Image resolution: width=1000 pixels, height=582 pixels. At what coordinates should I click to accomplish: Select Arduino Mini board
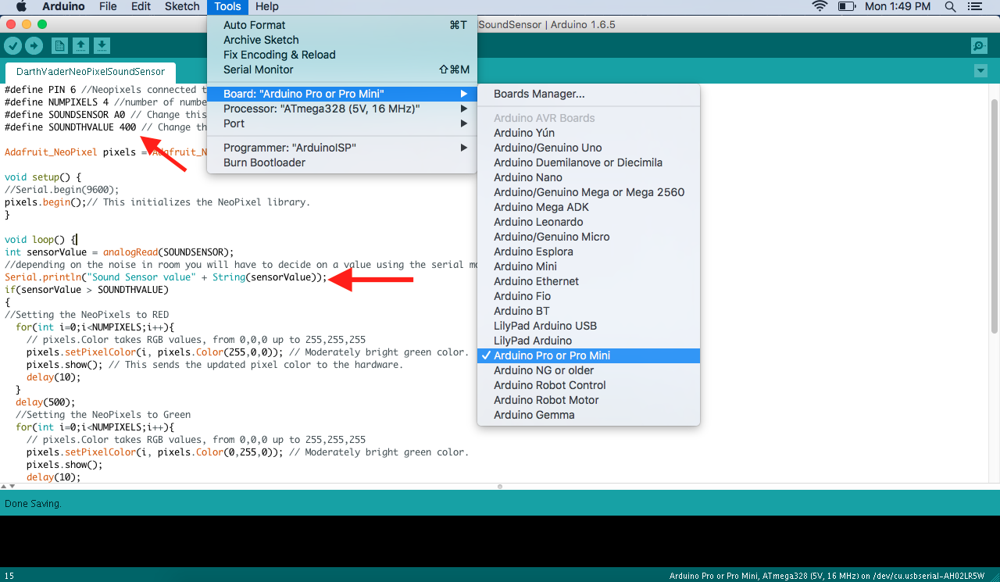point(588,266)
